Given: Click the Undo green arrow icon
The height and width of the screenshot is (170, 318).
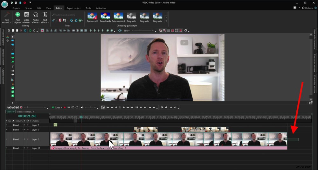Looking at the screenshot, I should (30, 31).
